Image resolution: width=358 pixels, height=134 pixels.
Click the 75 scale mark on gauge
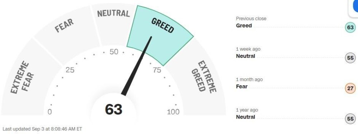157,70
